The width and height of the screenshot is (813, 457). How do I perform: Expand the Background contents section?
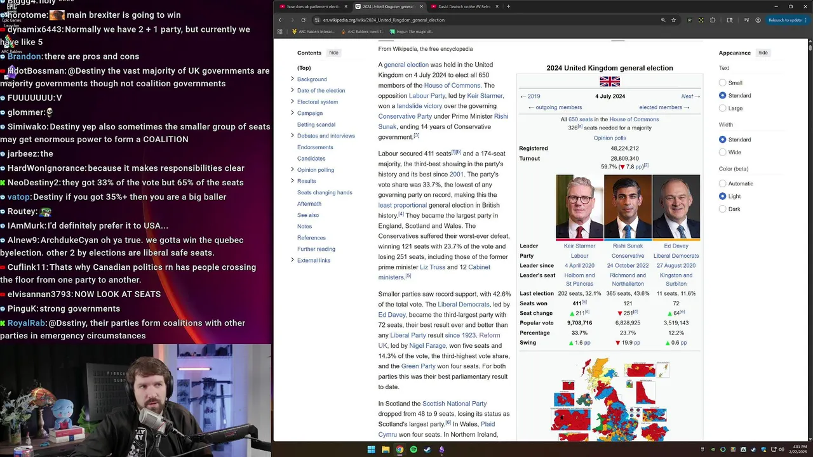[292, 79]
